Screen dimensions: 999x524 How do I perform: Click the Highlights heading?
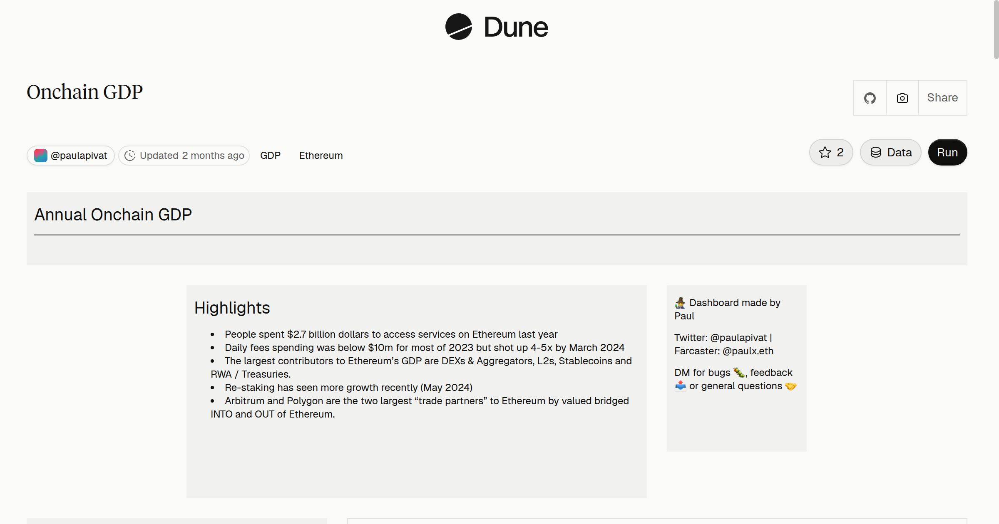pos(232,308)
